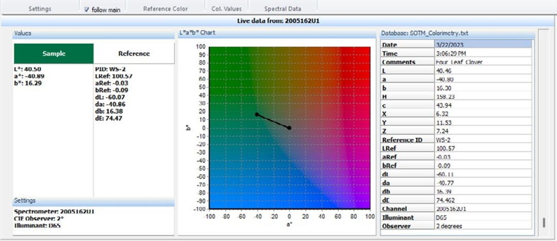The image size is (557, 241).
Task: Click the vertical scrollbar thumb beside the database panel
Action: tap(543, 222)
